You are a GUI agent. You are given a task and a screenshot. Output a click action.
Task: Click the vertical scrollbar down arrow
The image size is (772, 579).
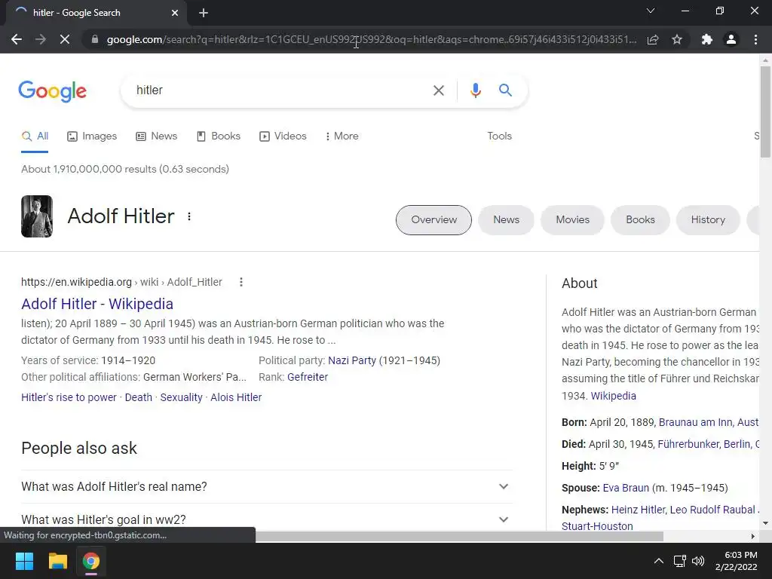click(x=765, y=523)
